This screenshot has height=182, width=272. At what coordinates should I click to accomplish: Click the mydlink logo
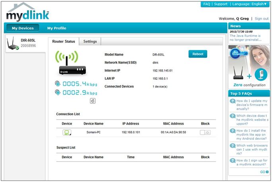[x=28, y=12]
